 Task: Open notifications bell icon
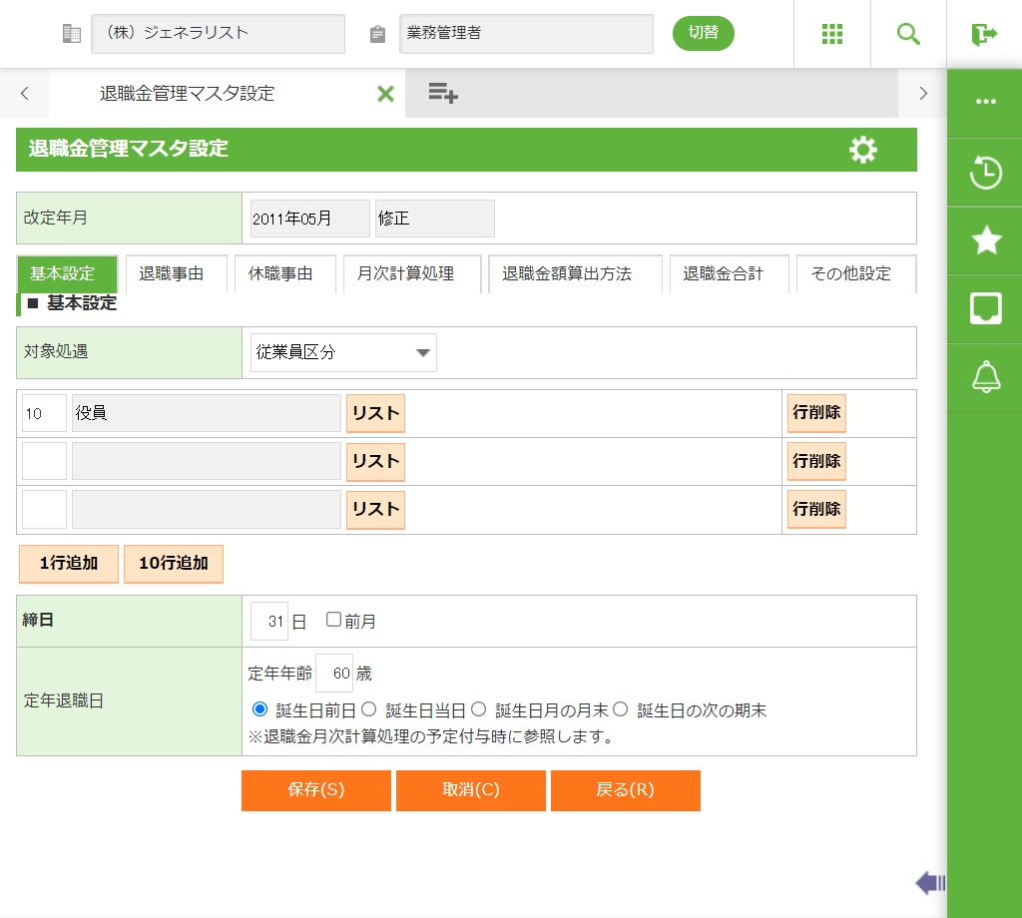coord(985,377)
